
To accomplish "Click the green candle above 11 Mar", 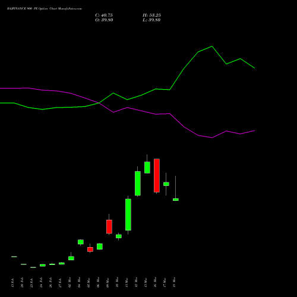I will [x=128, y=214].
